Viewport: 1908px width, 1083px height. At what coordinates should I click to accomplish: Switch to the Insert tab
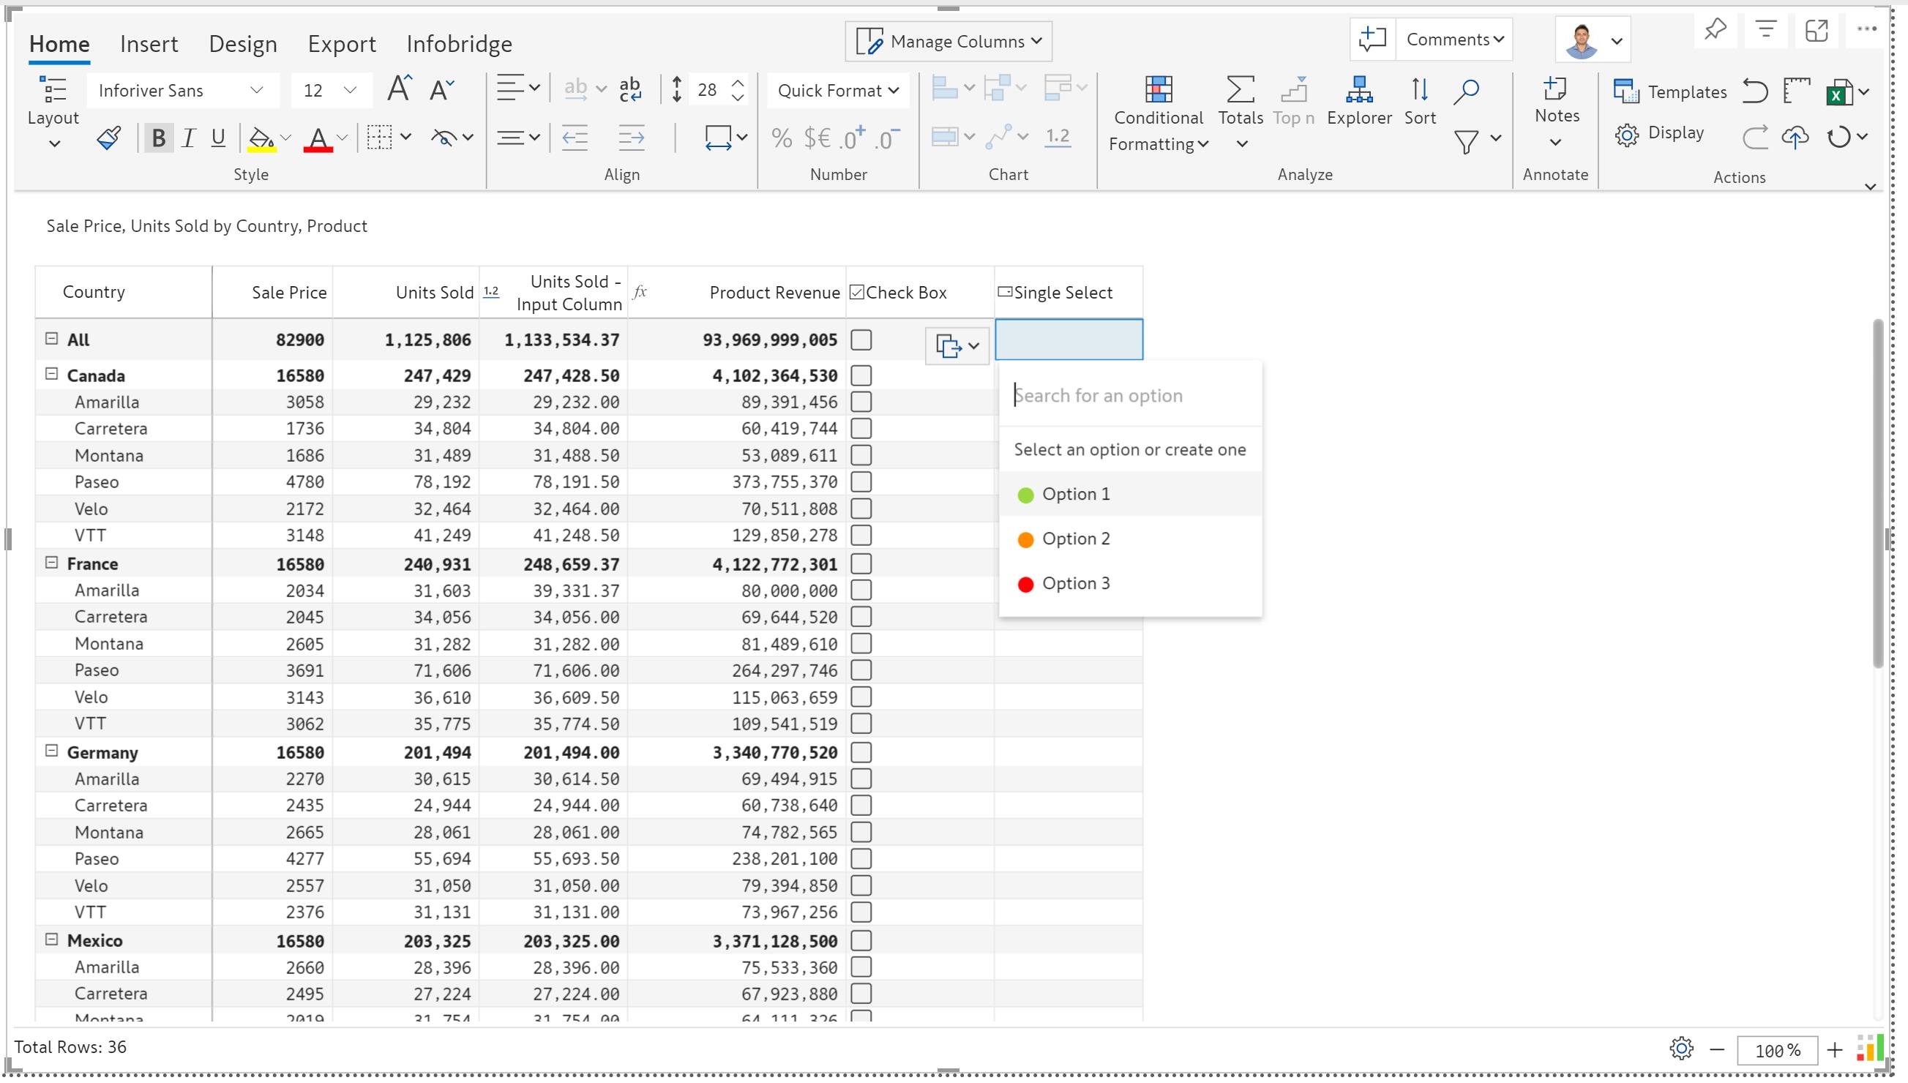click(149, 44)
